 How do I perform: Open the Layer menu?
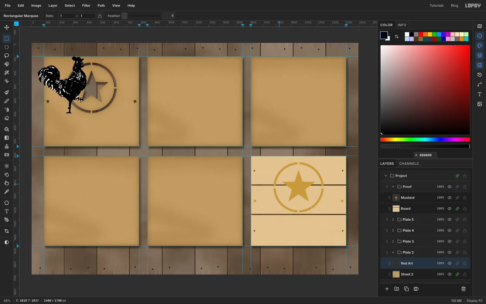[53, 5]
